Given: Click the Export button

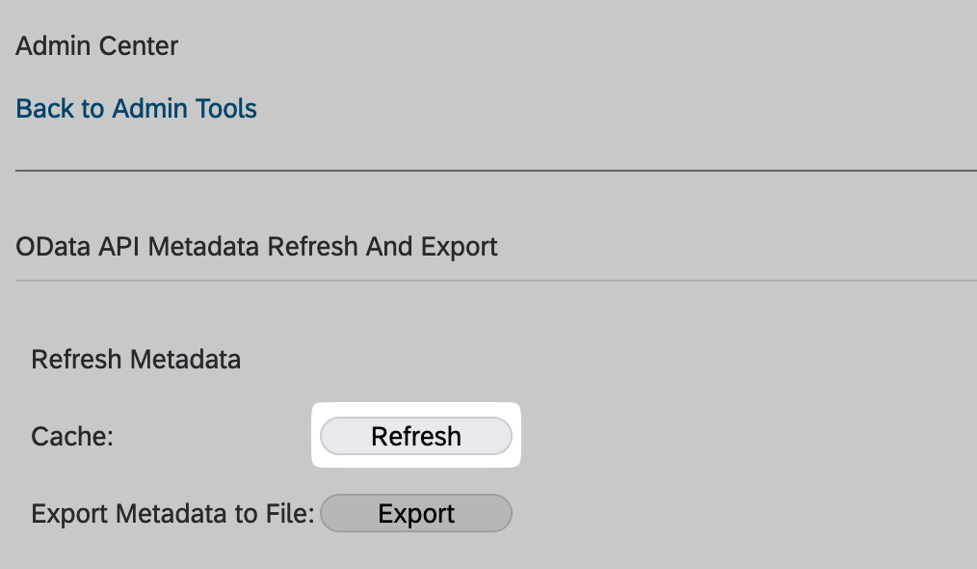Looking at the screenshot, I should [415, 513].
